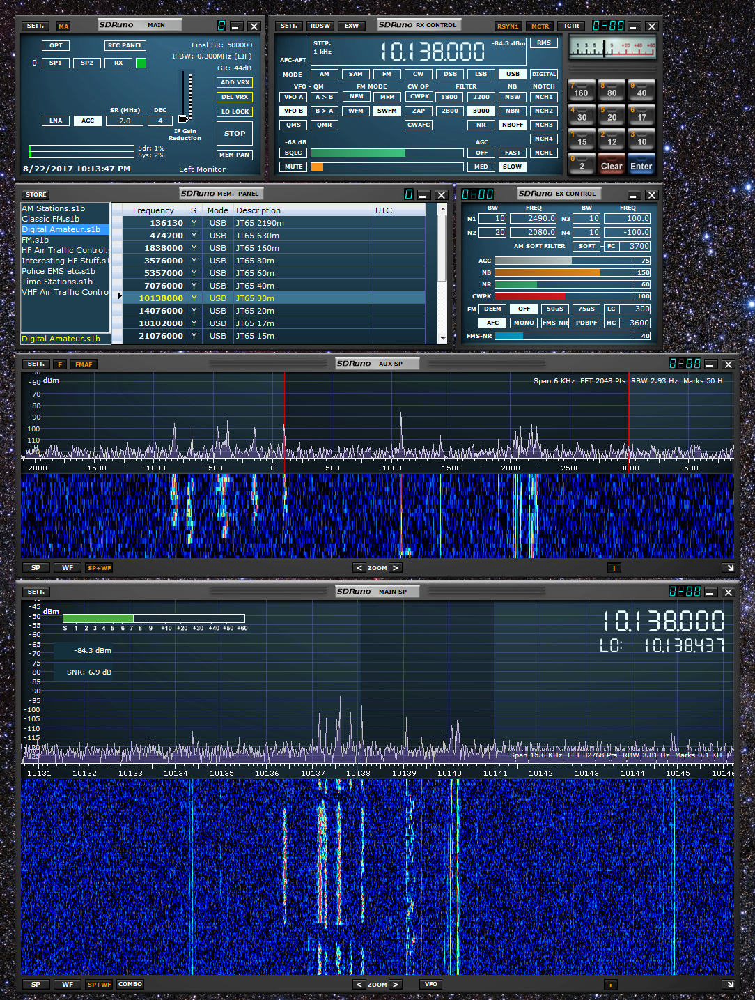
Task: Toggle the MUTE button in RX Control
Action: click(293, 167)
